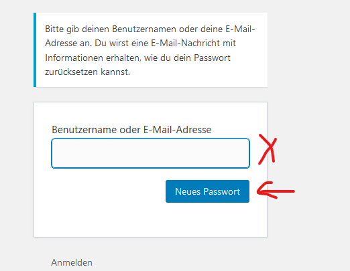Submit with the Neues Passwort button
350x271 pixels.
(x=207, y=191)
